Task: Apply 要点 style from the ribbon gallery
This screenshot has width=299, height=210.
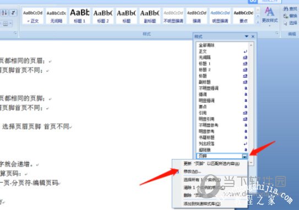Action: 243,16
